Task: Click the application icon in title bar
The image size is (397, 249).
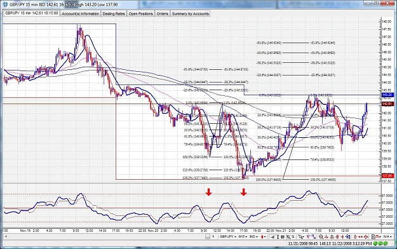Action: pyautogui.click(x=5, y=4)
